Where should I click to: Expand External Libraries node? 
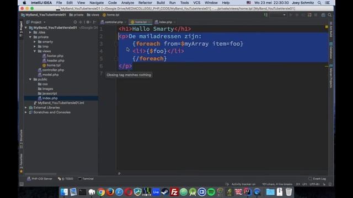[26, 108]
